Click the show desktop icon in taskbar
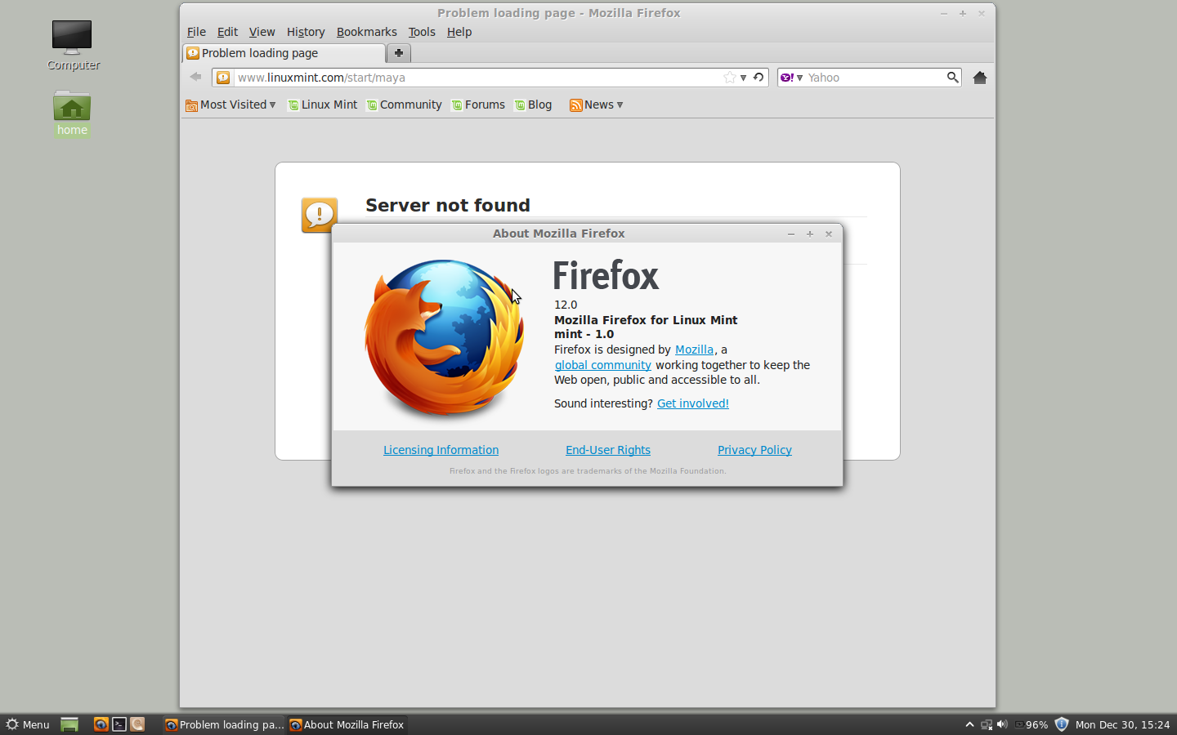 click(69, 724)
